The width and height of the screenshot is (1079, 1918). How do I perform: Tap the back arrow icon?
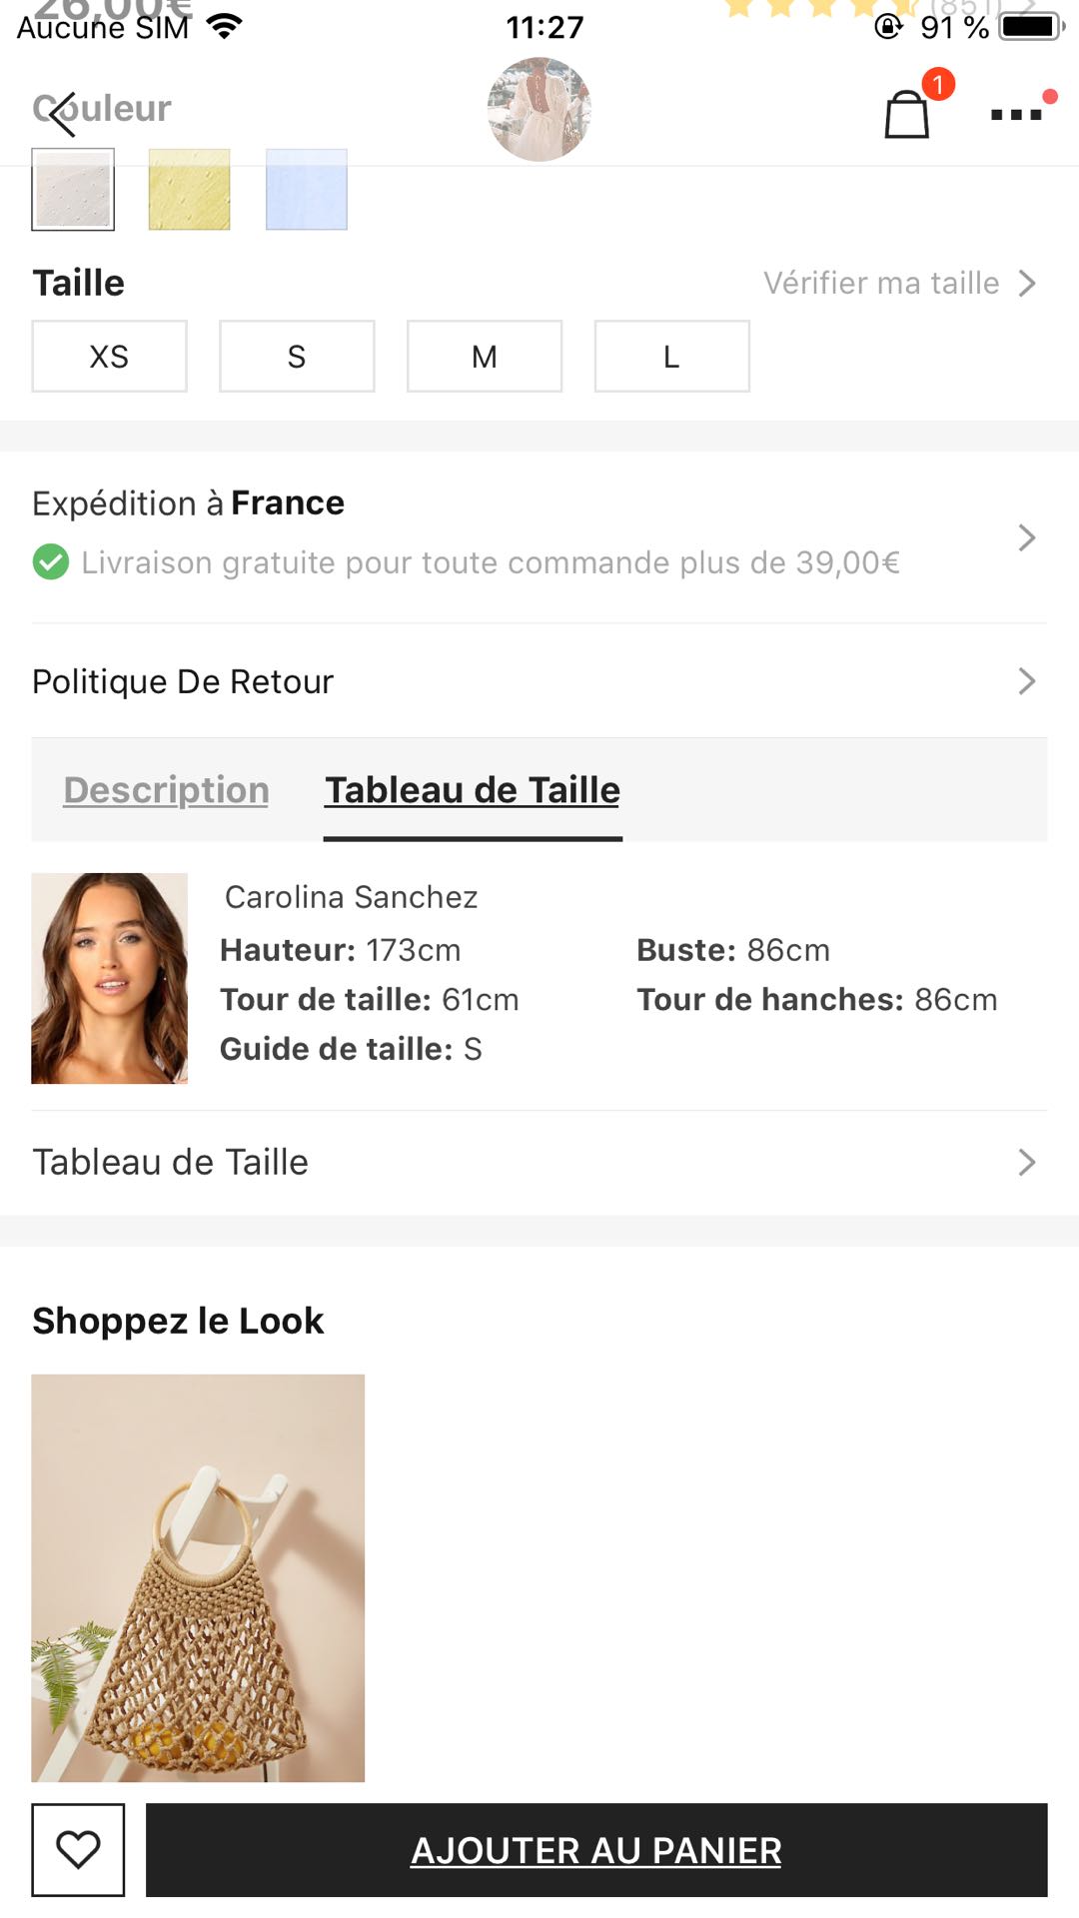coord(62,113)
